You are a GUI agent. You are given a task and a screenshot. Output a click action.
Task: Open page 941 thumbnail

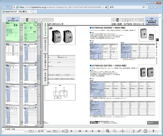30,74
